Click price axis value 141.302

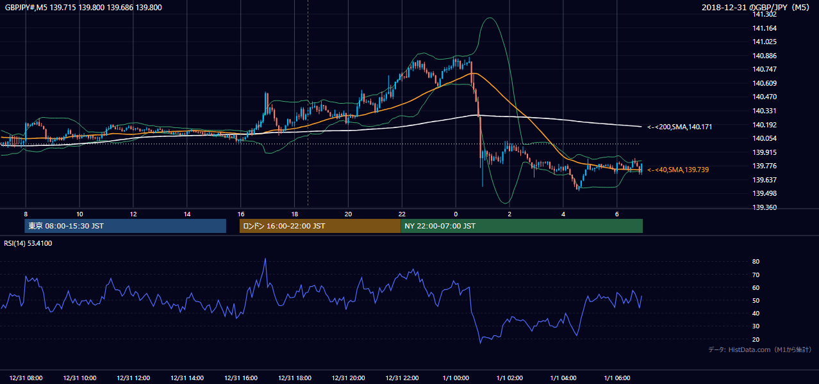(x=765, y=14)
